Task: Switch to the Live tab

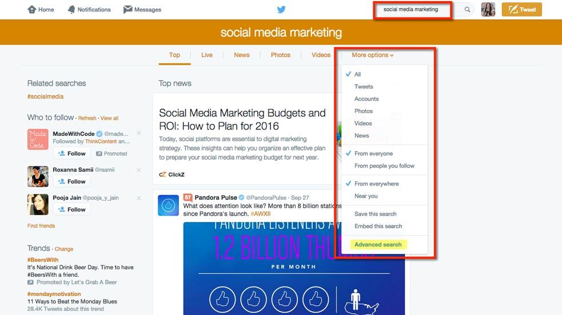Action: [x=207, y=55]
